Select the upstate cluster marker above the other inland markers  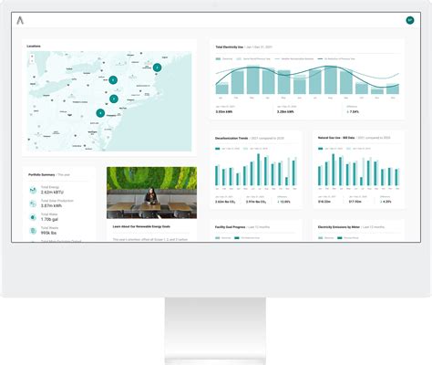(x=113, y=80)
